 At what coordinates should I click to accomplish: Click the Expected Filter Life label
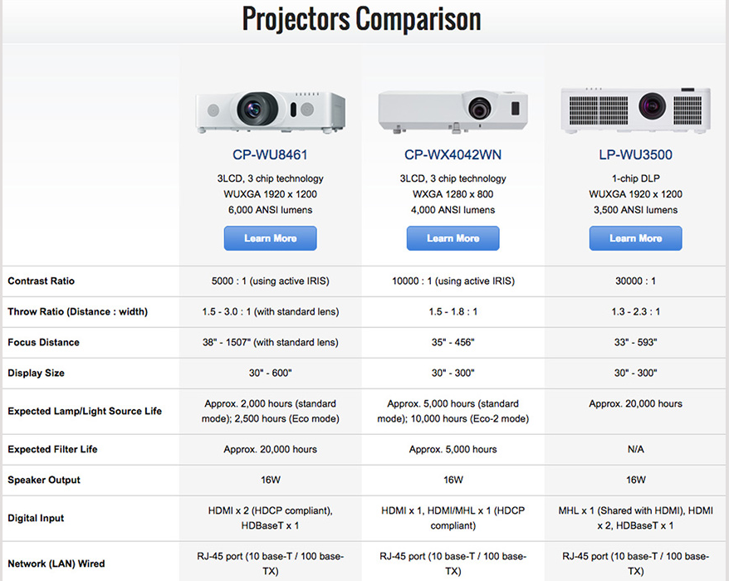click(52, 449)
